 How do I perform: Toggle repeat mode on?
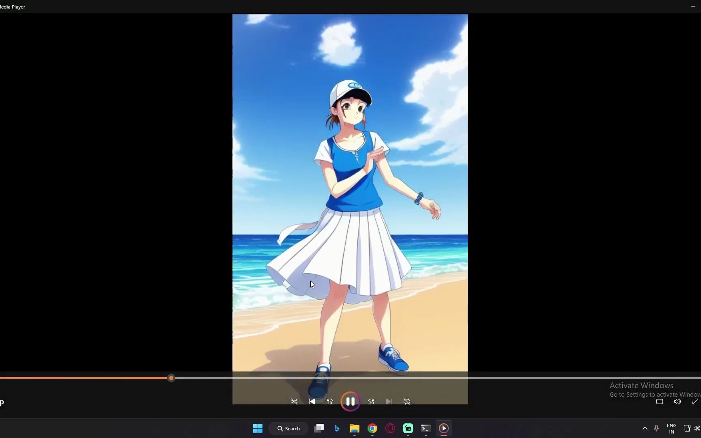407,401
